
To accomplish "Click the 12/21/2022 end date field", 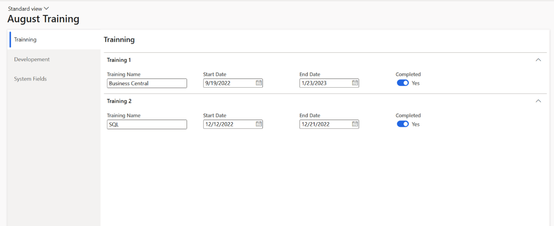I will [x=324, y=124].
